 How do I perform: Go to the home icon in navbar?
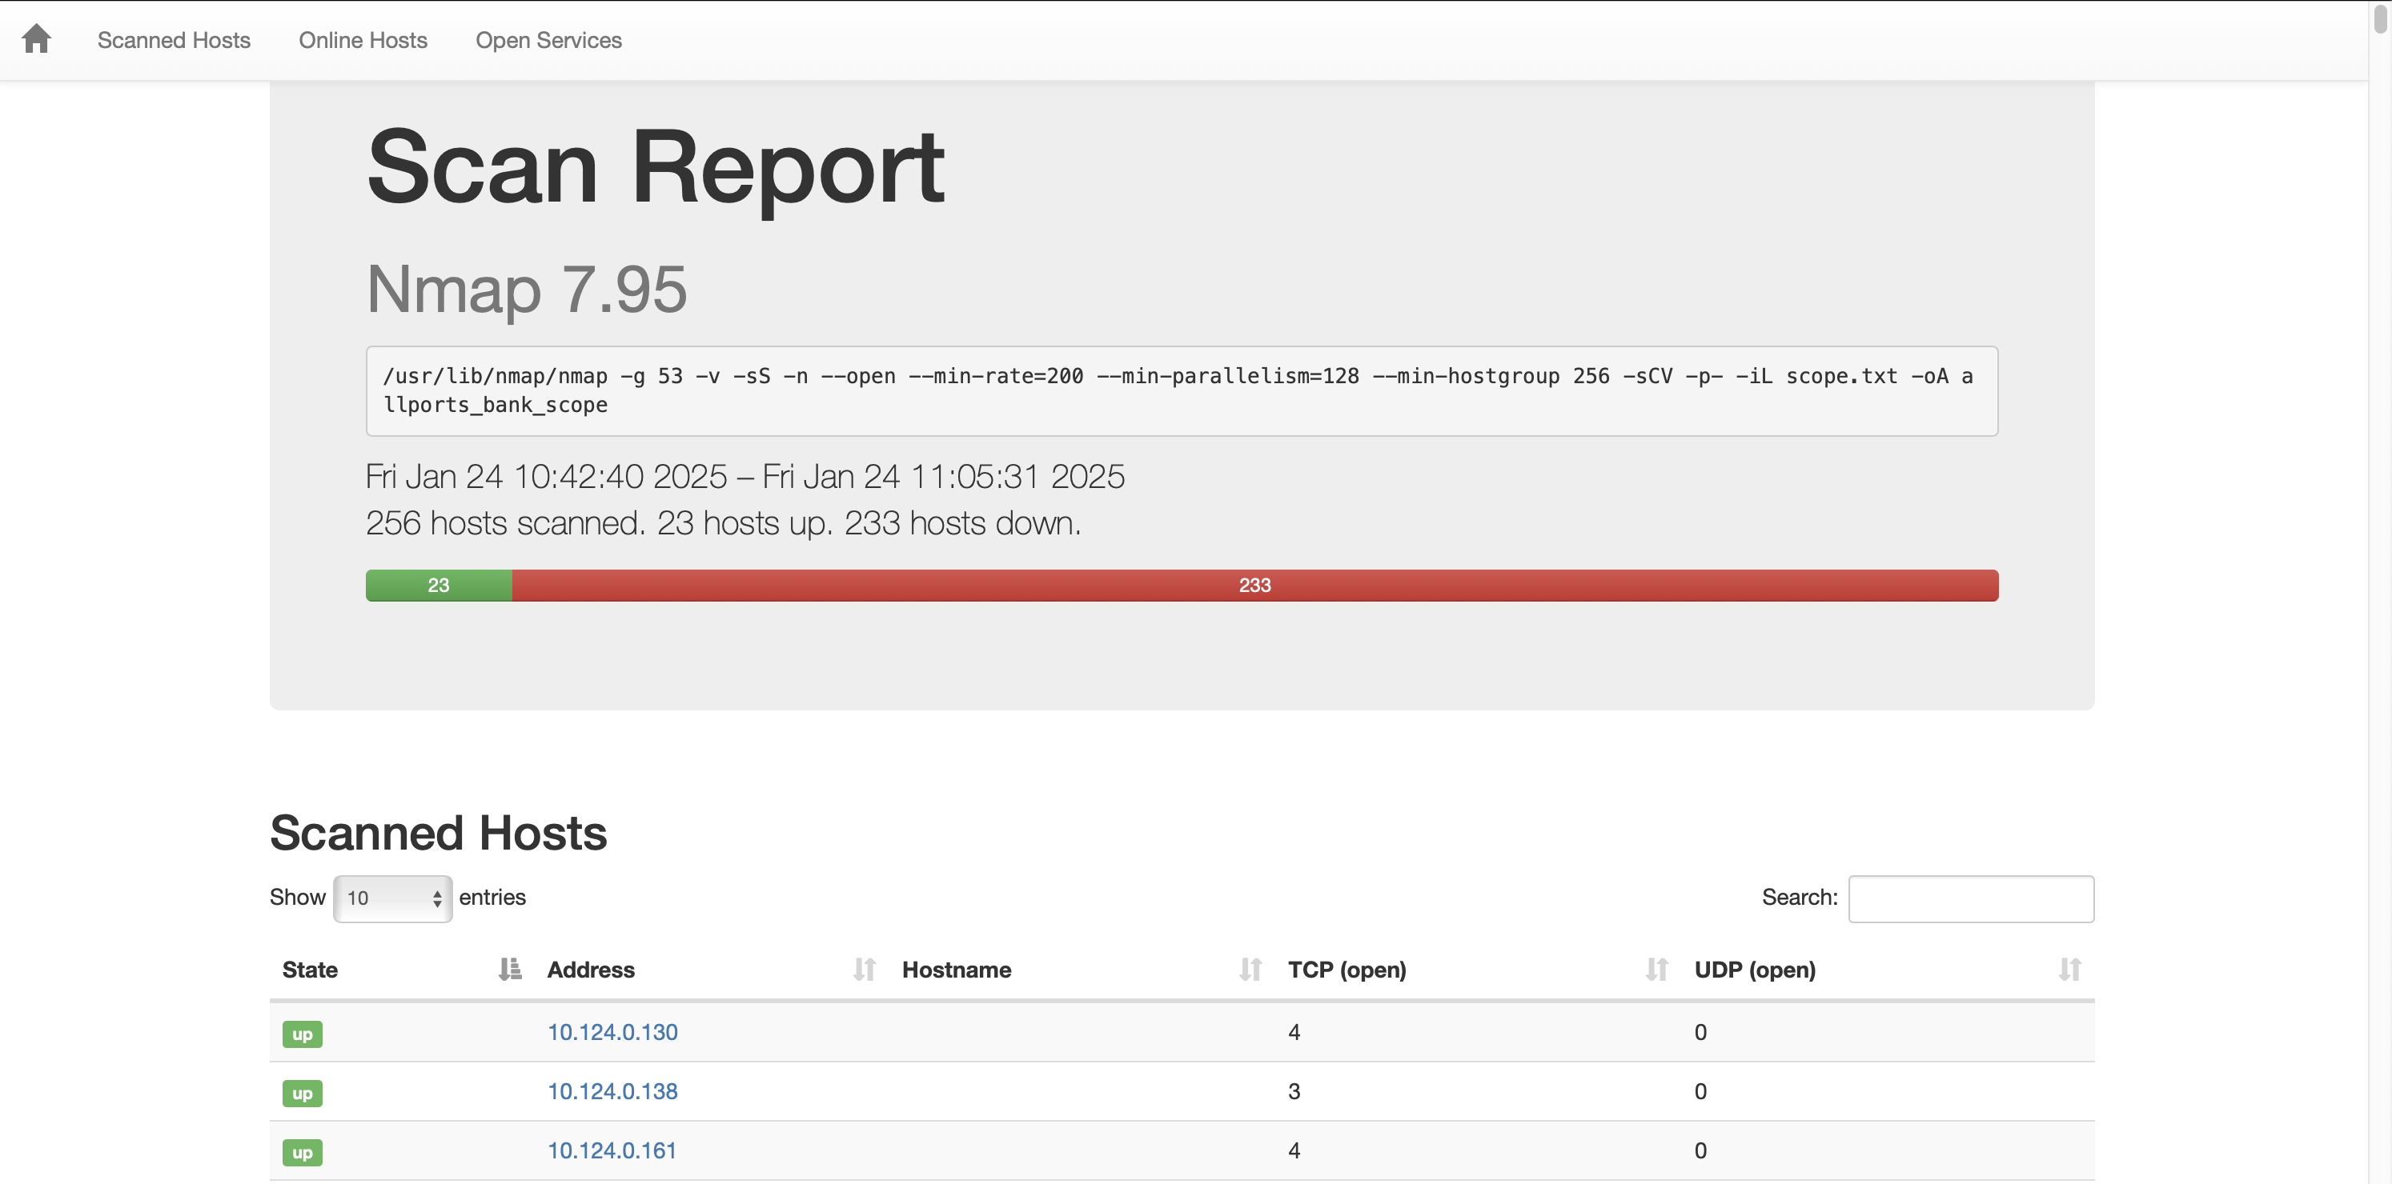pos(36,39)
